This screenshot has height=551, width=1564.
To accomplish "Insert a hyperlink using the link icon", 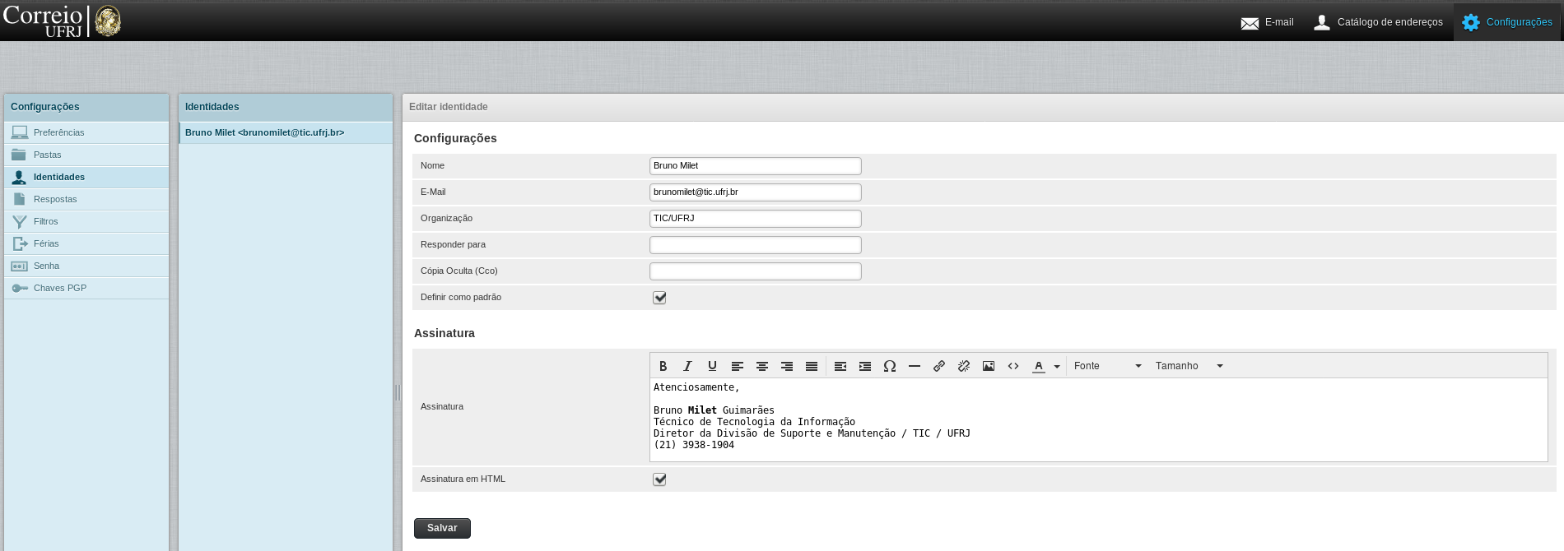I will tap(938, 366).
